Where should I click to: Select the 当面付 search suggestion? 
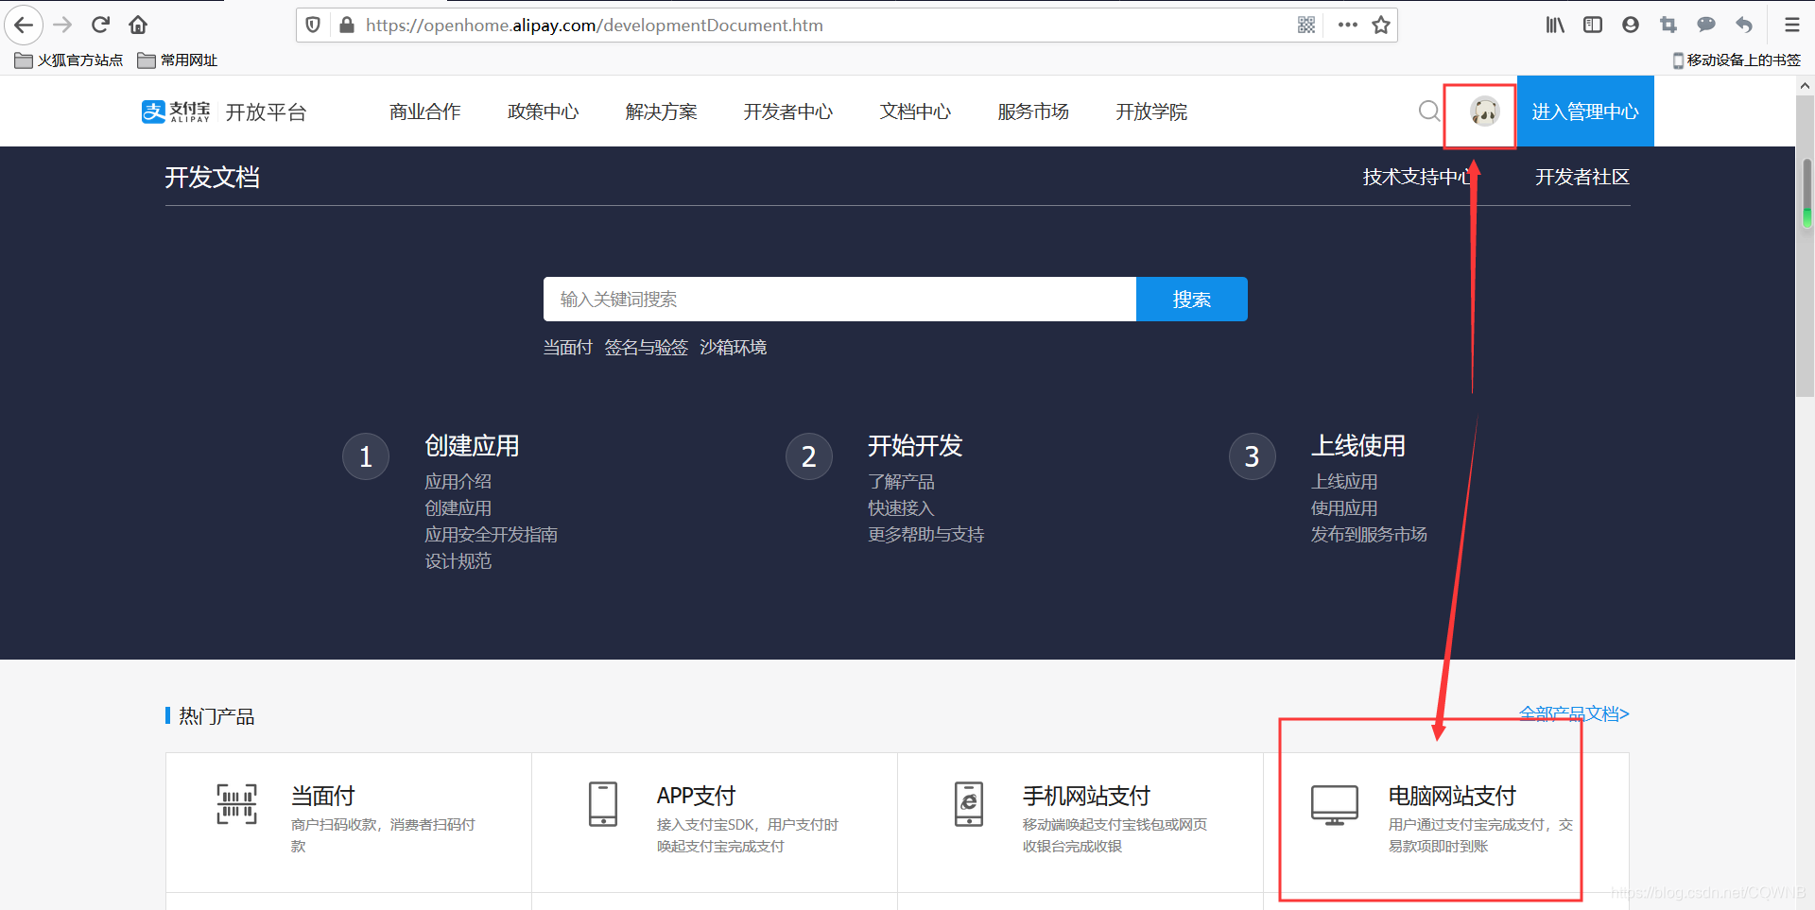568,348
